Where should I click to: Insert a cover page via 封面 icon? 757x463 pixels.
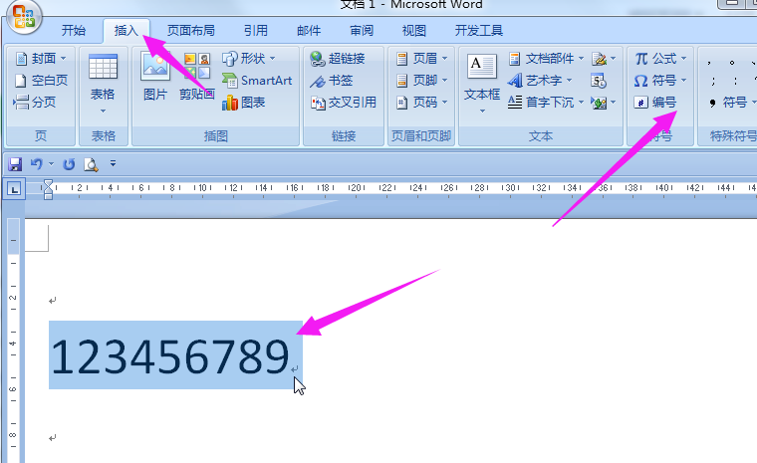[21, 59]
